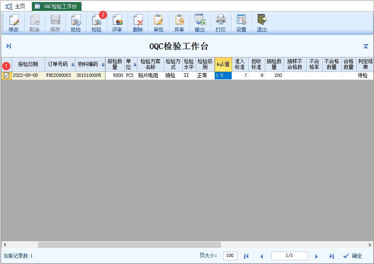Click the scrollbar right arrow
374x264 pixels.
click(x=369, y=245)
